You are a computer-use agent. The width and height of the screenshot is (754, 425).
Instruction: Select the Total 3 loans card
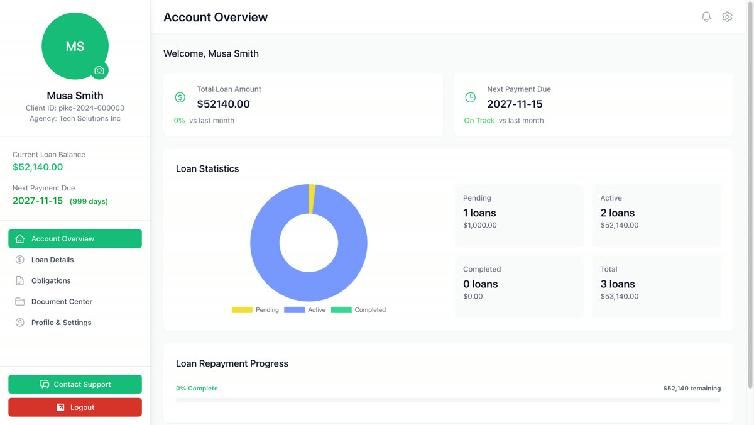coord(656,287)
